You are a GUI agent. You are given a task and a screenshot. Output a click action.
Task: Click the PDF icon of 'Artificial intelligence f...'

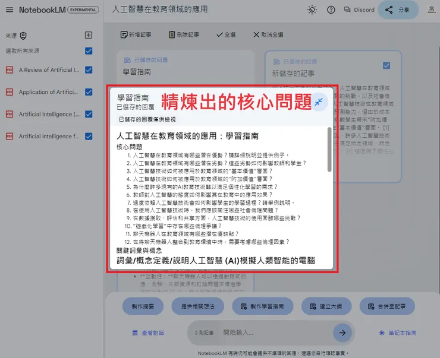(10, 136)
